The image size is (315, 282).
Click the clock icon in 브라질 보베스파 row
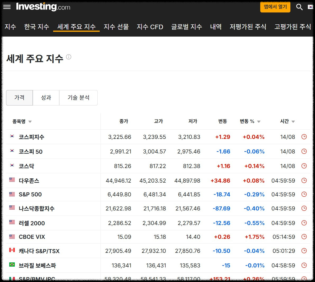coord(304,265)
